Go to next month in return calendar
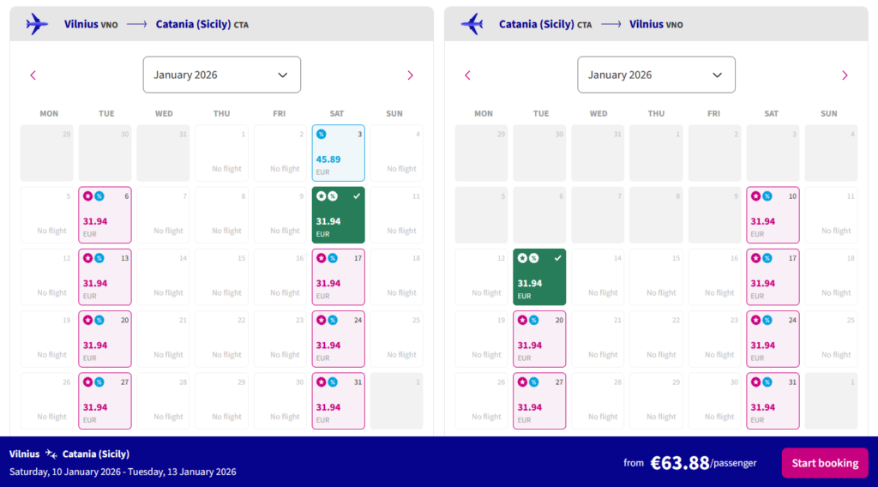The image size is (878, 487). (x=845, y=75)
